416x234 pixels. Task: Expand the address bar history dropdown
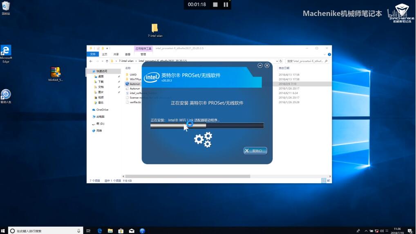coord(277,61)
